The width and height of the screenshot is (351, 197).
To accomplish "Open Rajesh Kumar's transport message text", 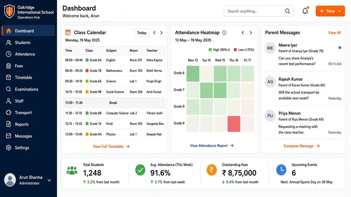I will pyautogui.click(x=299, y=95).
